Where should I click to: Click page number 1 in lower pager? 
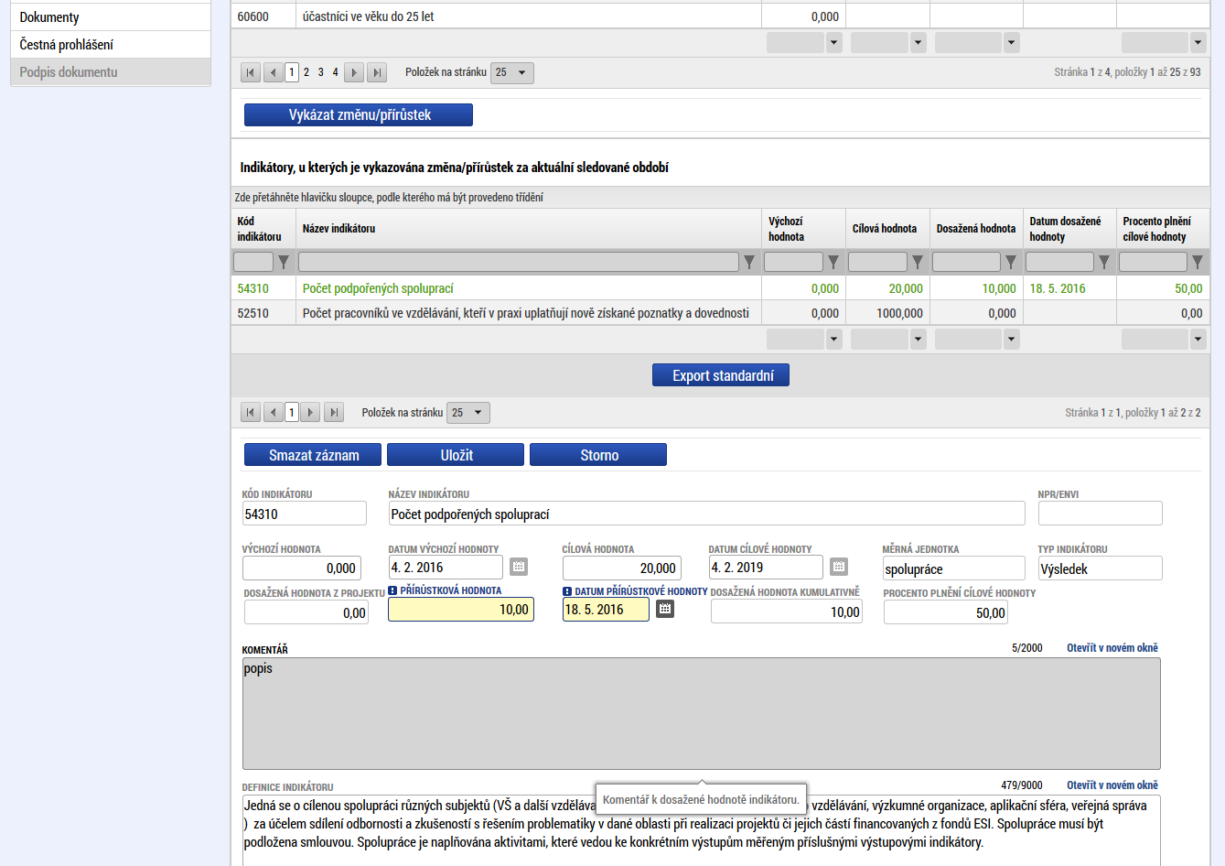(x=292, y=413)
